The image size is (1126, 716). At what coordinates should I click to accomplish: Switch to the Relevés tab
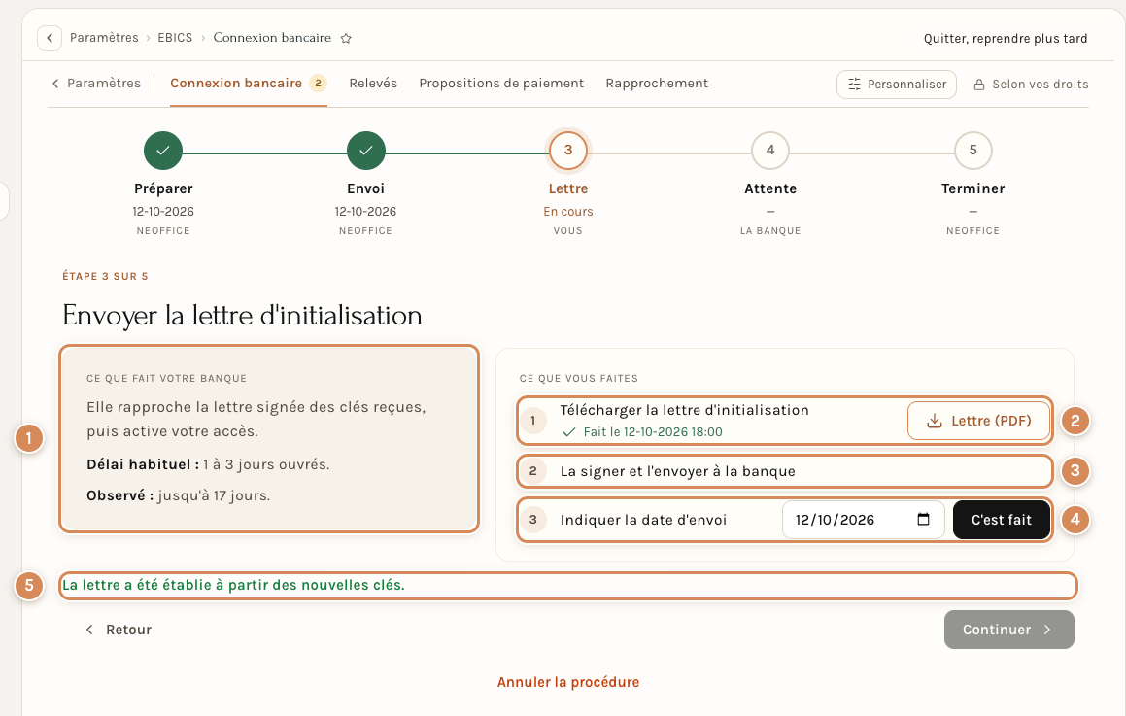click(373, 84)
